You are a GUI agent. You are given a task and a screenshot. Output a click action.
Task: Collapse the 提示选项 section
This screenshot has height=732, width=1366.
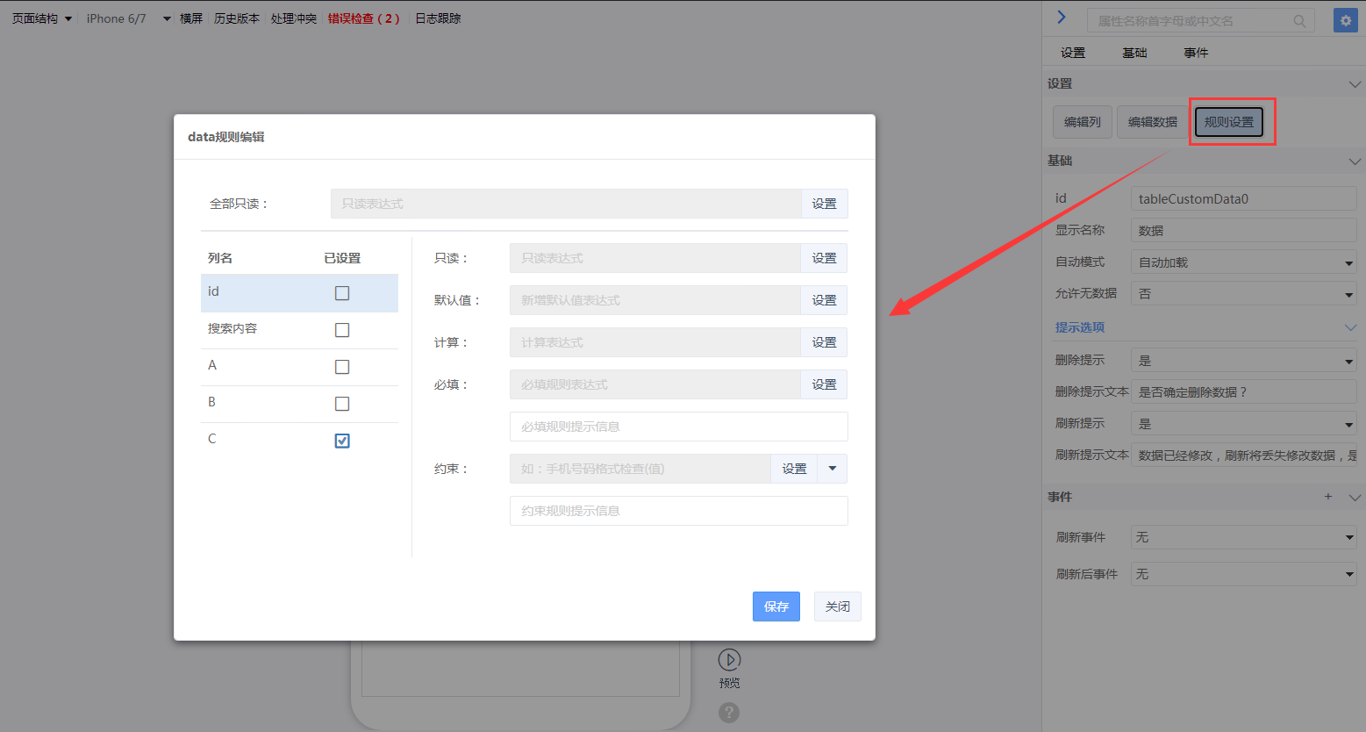[1350, 327]
